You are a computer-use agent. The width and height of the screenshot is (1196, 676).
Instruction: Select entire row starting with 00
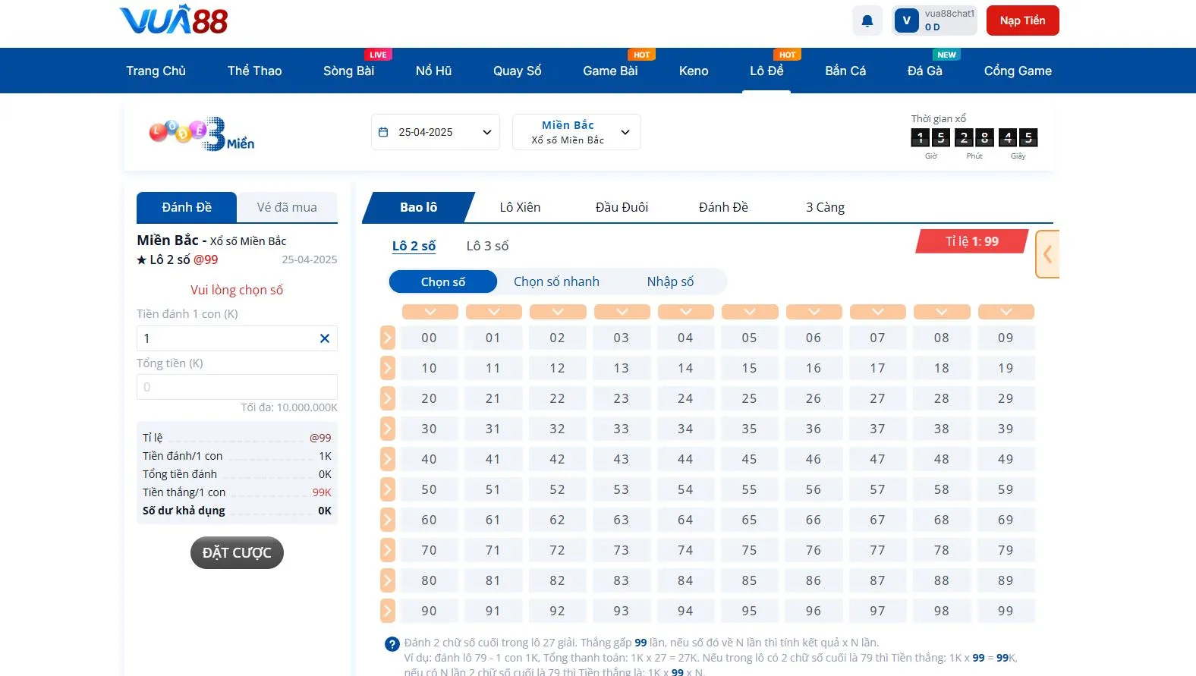pyautogui.click(x=387, y=338)
